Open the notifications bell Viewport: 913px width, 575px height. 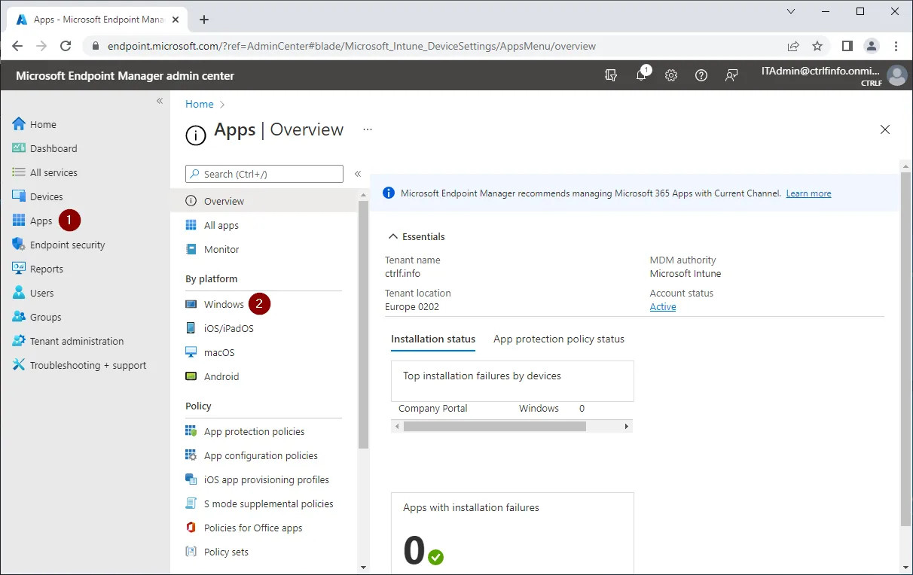click(x=641, y=75)
